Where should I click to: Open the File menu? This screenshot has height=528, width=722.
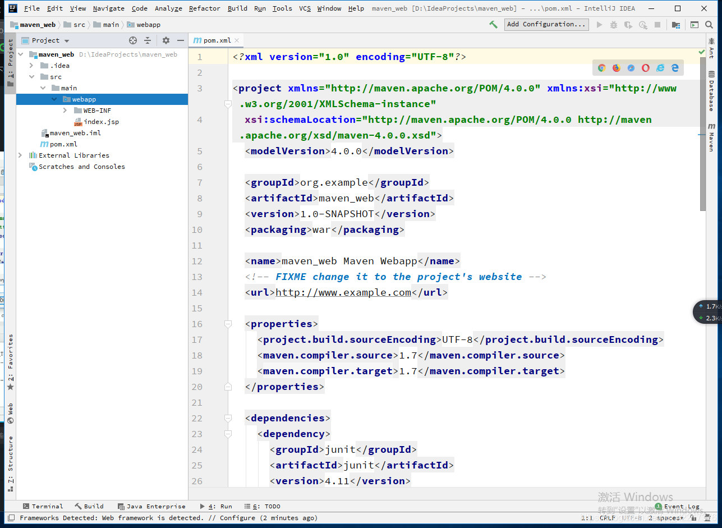[32, 8]
